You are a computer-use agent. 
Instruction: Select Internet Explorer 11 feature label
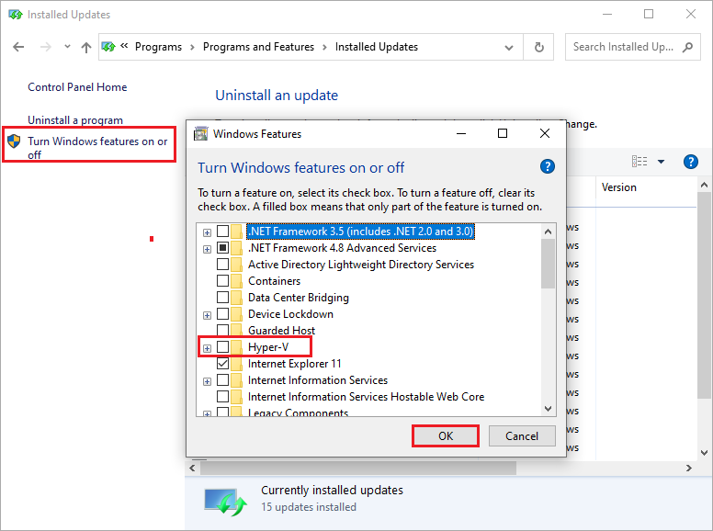click(294, 364)
